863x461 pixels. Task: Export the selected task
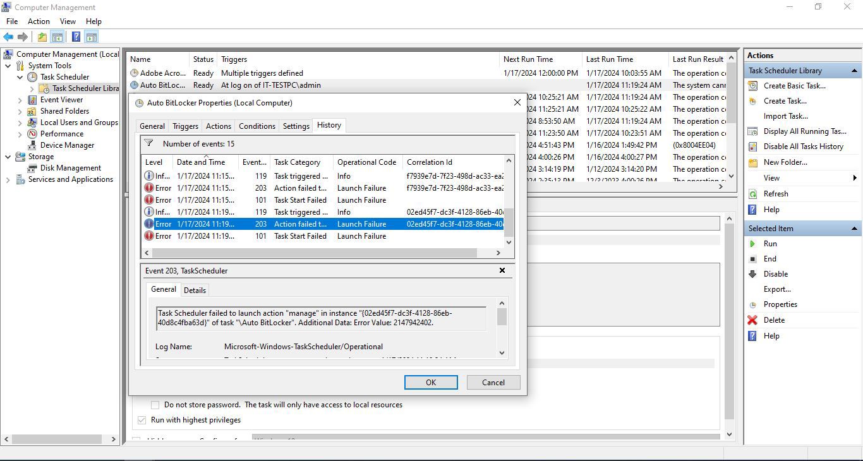point(777,289)
